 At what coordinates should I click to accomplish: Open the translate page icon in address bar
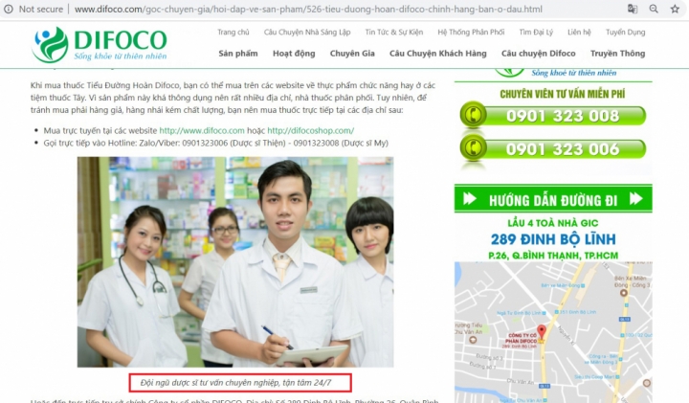point(633,9)
